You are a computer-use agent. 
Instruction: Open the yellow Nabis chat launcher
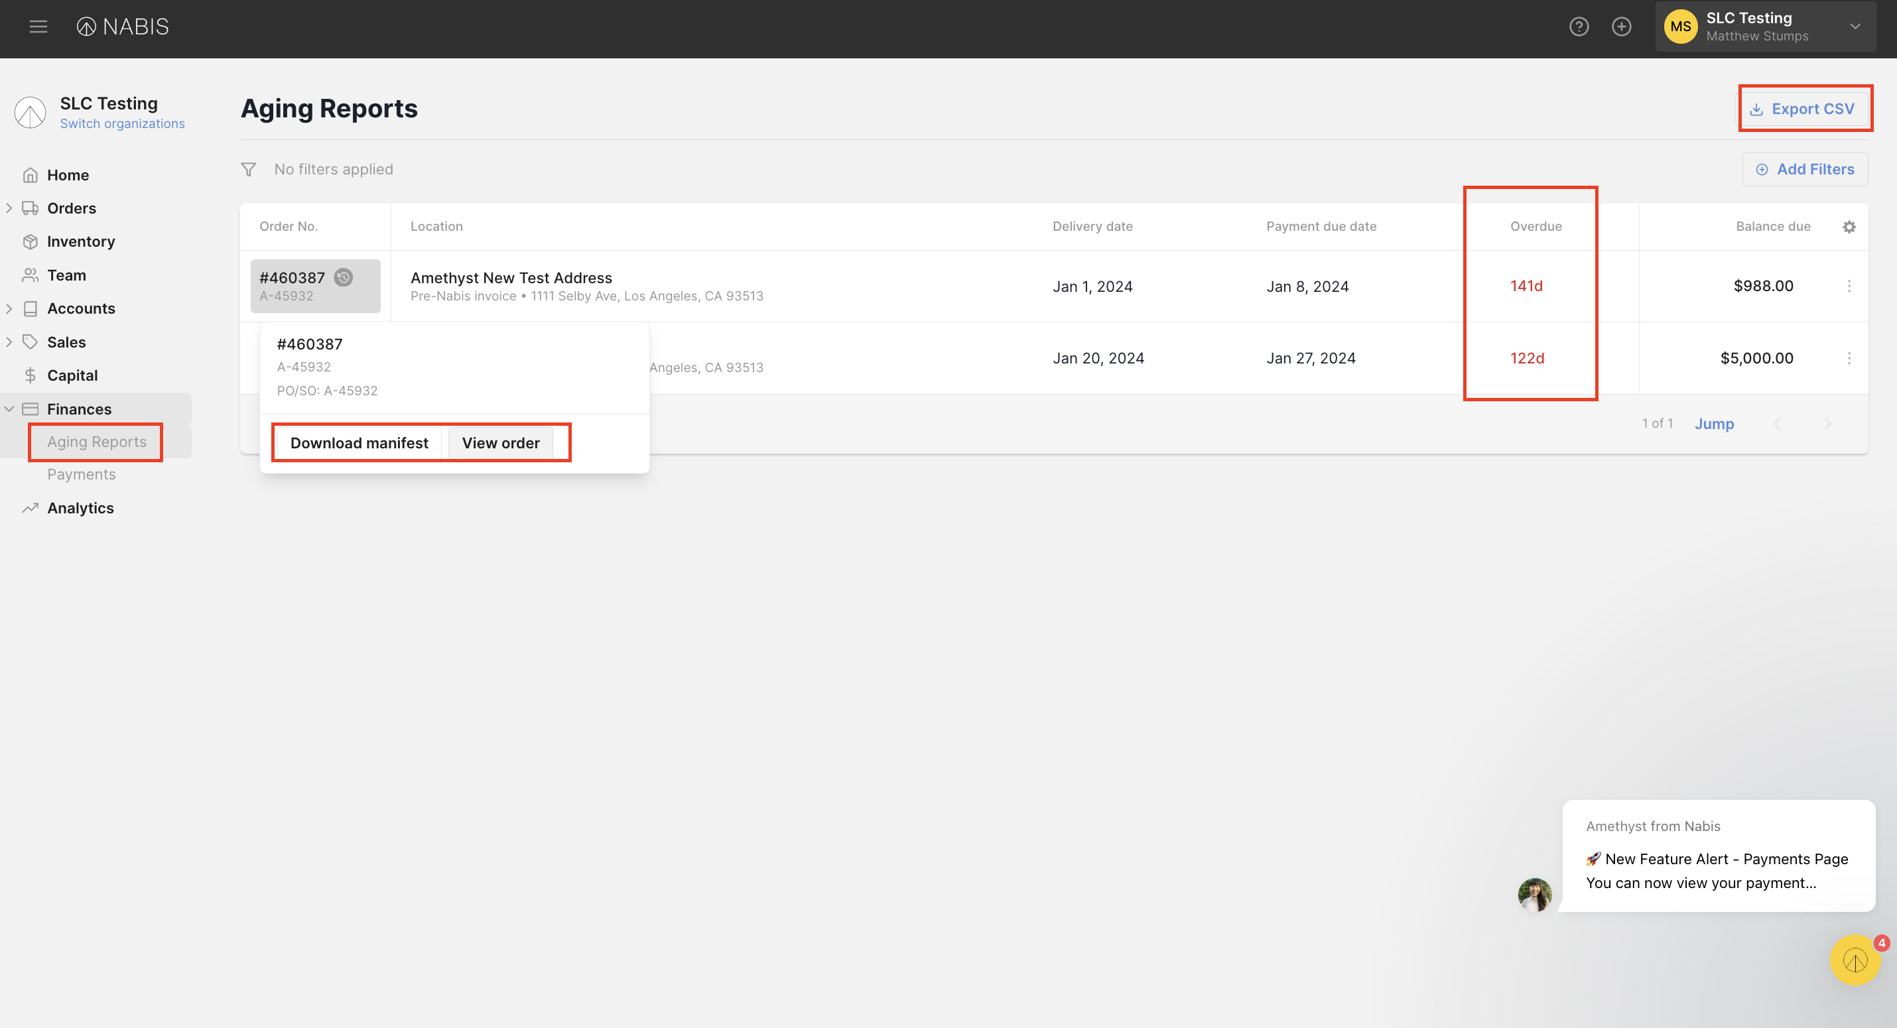pos(1855,960)
